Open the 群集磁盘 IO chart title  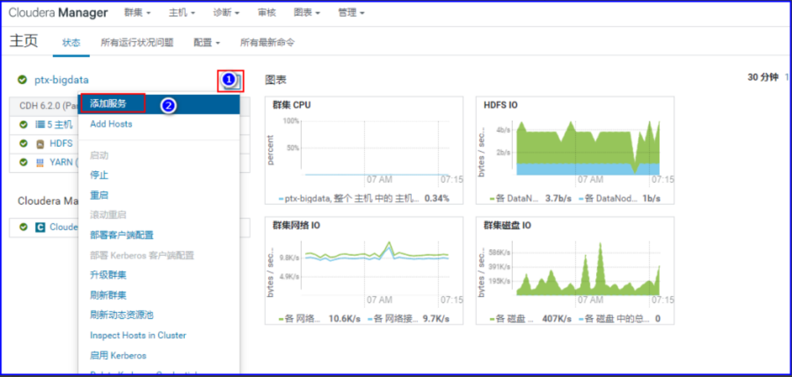tap(507, 225)
